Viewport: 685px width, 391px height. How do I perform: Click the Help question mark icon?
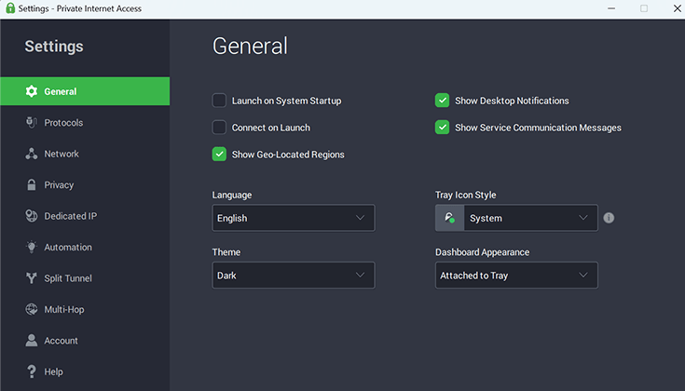point(32,371)
